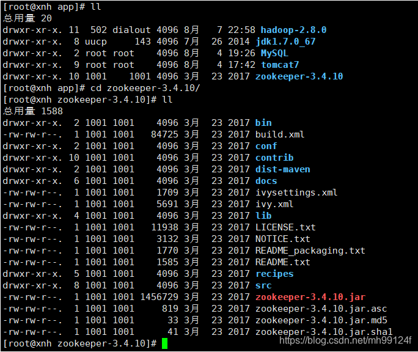
Task: Click the file size value 1456729
Action: point(159,297)
